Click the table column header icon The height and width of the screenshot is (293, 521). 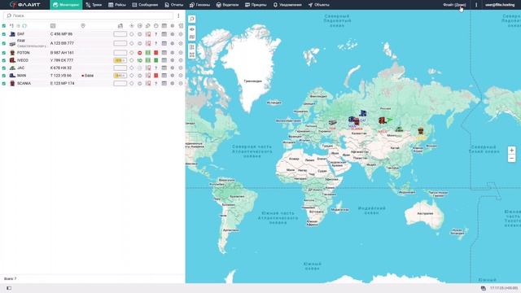pyautogui.click(x=164, y=25)
